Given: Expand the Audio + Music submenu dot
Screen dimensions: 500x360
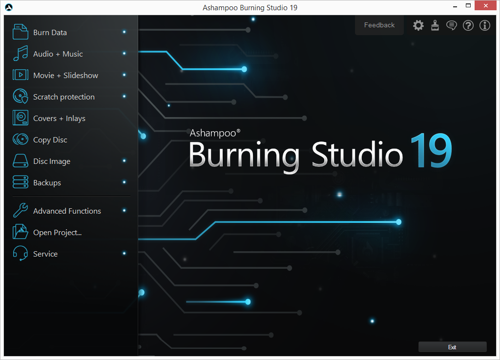Looking at the screenshot, I should point(125,53).
